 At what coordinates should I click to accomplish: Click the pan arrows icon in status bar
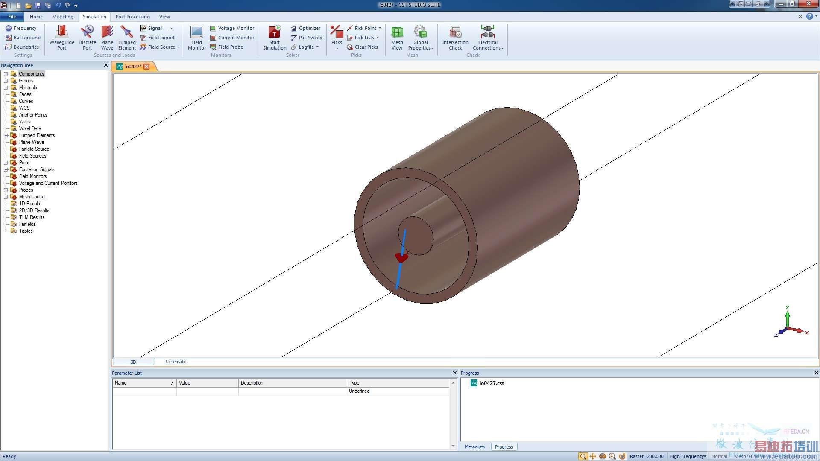[593, 456]
